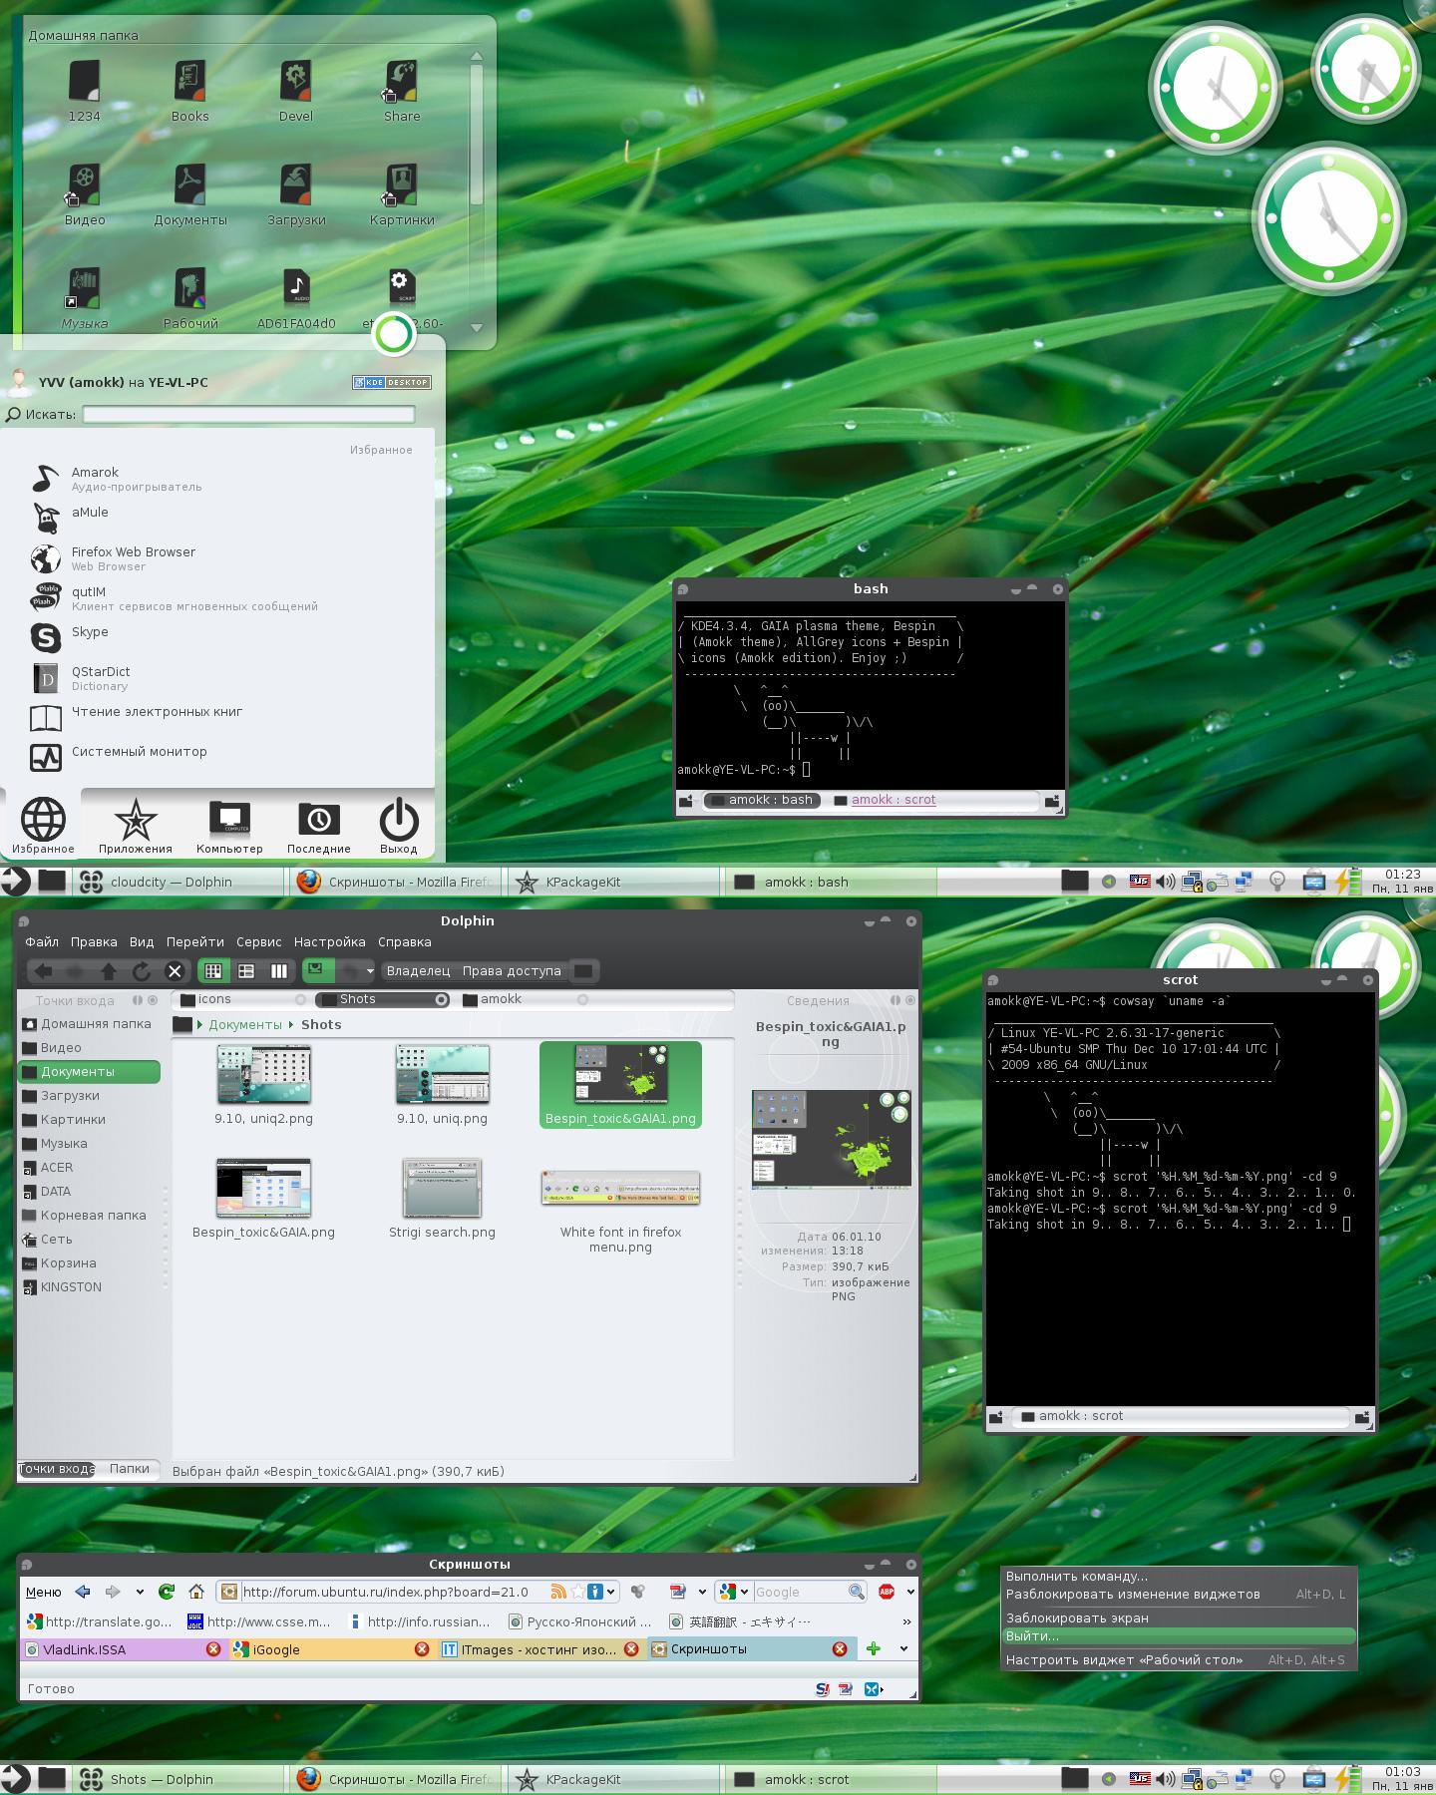The width and height of the screenshot is (1436, 1795).
Task: Click the Firefox address bar URL field
Action: click(394, 1592)
